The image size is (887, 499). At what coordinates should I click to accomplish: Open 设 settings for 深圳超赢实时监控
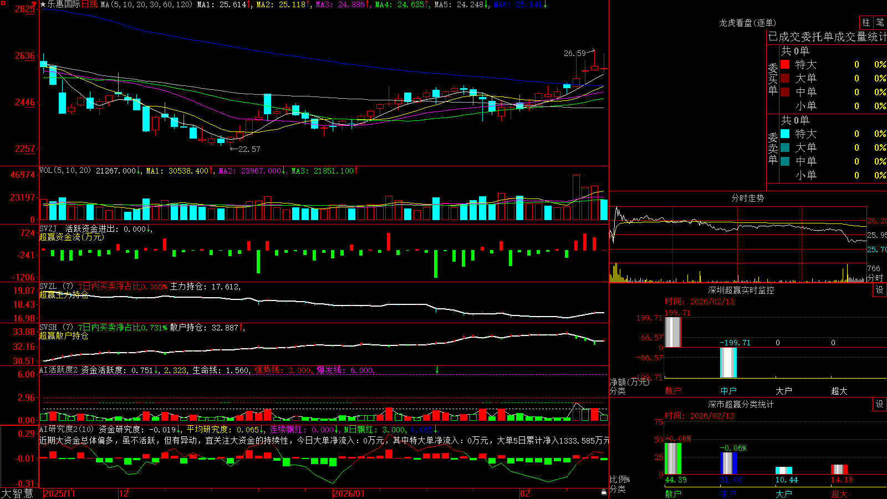(879, 290)
